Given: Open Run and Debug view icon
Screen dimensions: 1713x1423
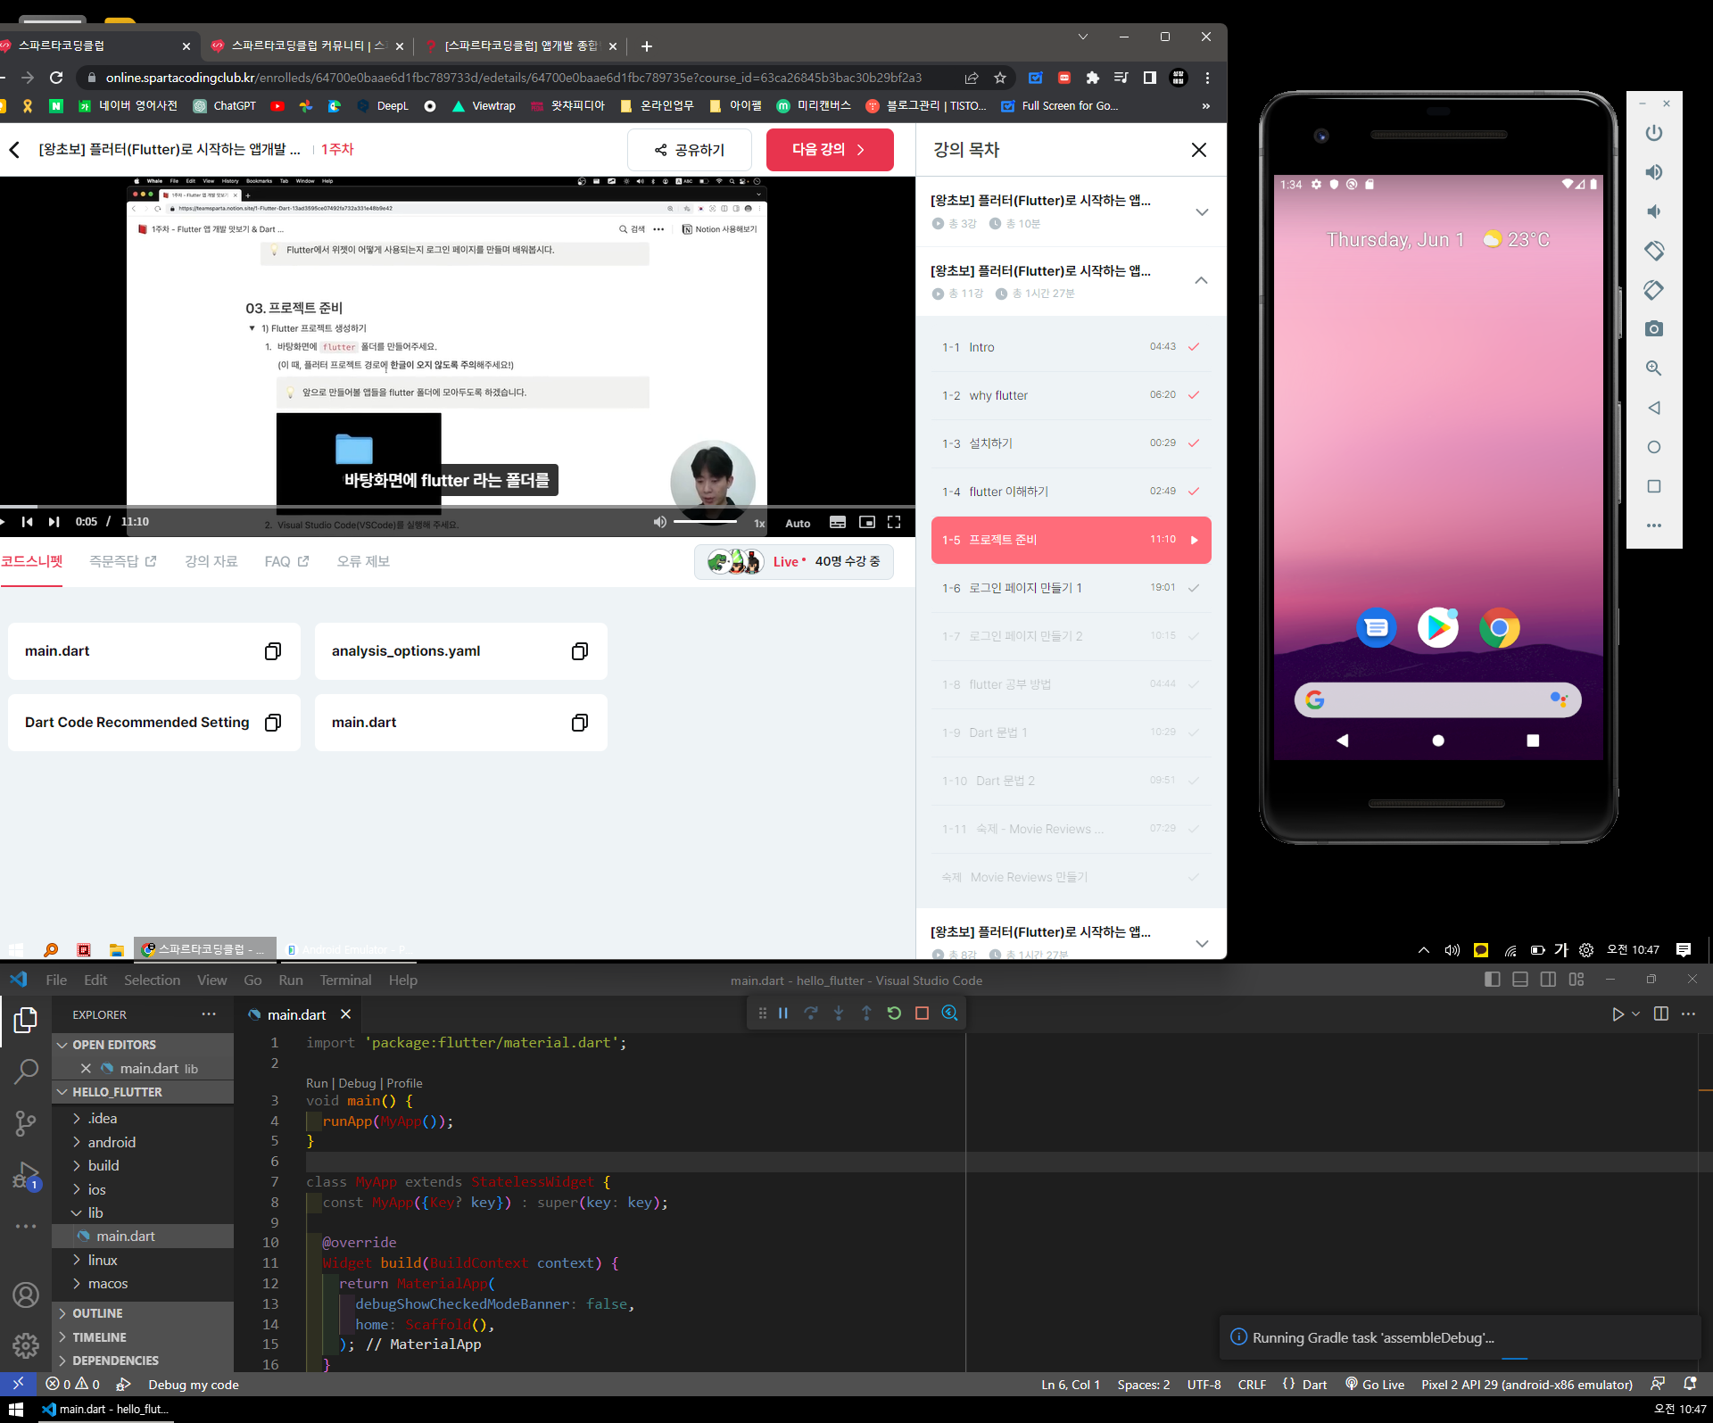Looking at the screenshot, I should [26, 1176].
